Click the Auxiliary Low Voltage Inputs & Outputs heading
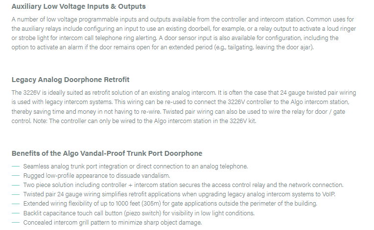The image size is (374, 230). (x=78, y=6)
